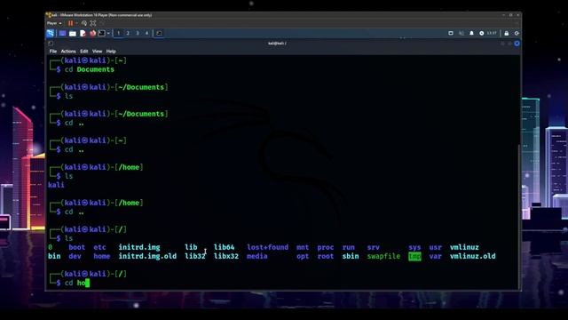Click the 'cd Documents' command line
The image size is (568, 320).
click(89, 69)
